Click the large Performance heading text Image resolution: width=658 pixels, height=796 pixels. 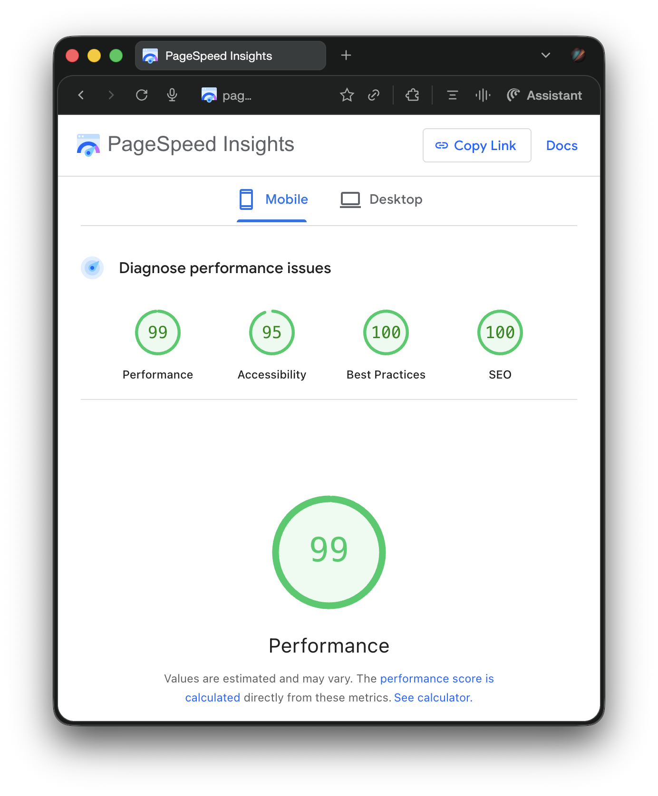point(329,646)
